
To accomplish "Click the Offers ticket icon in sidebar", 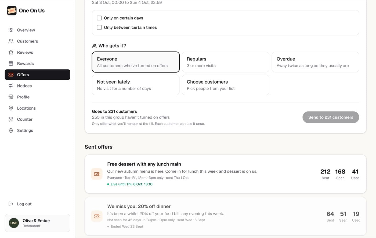I will (x=11, y=75).
